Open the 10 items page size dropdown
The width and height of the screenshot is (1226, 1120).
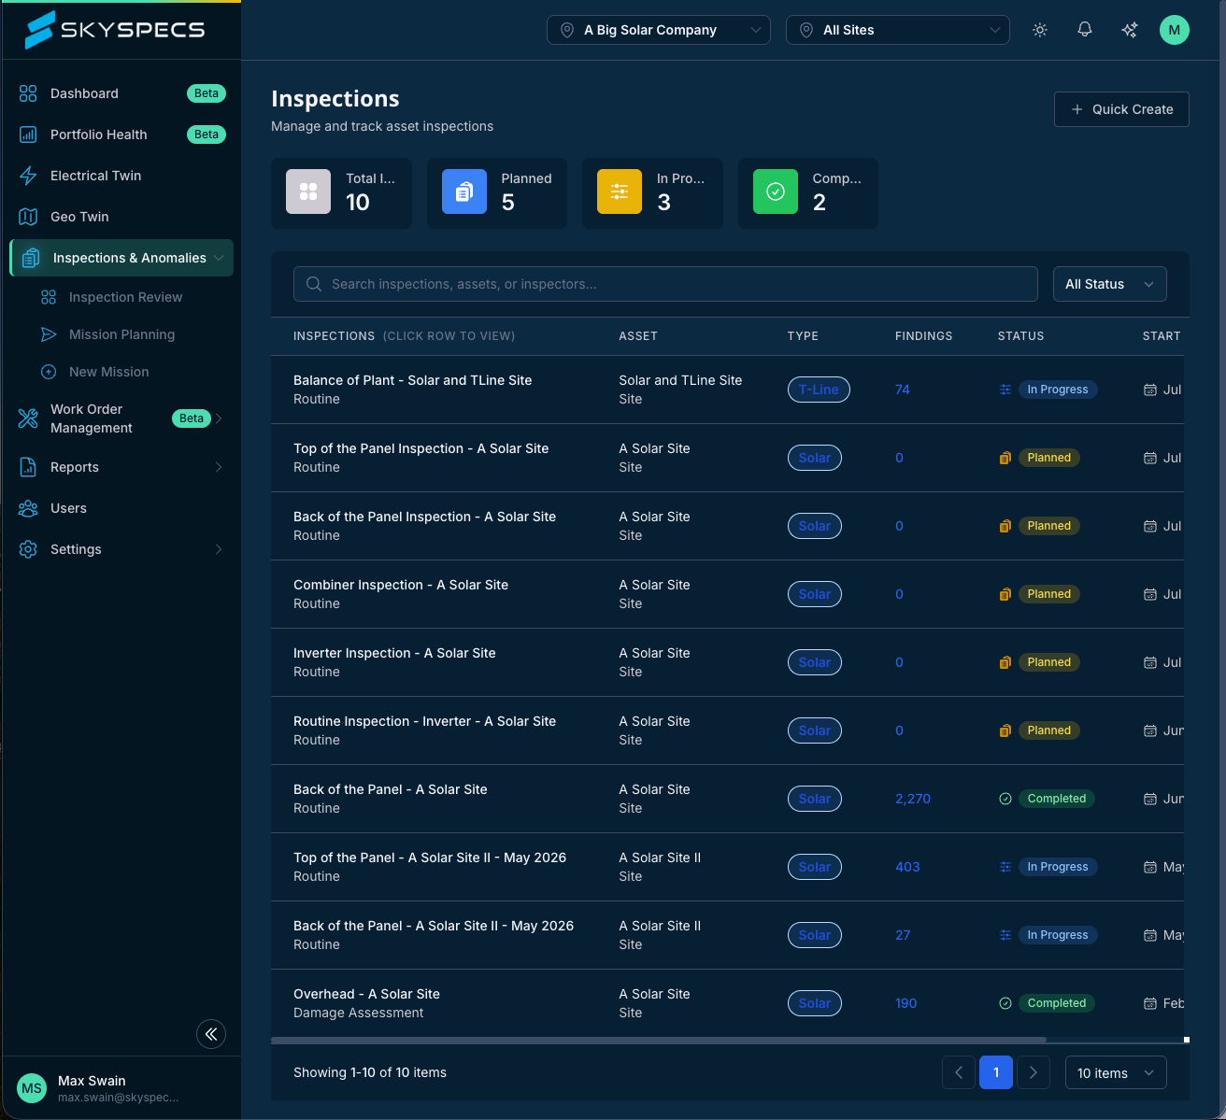coord(1116,1072)
